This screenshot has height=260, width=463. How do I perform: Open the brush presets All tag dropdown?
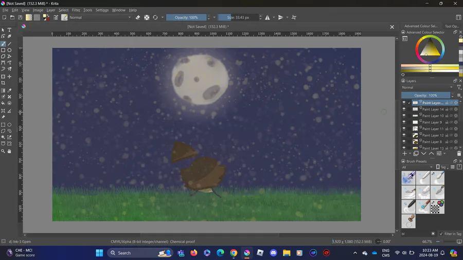coord(417,167)
